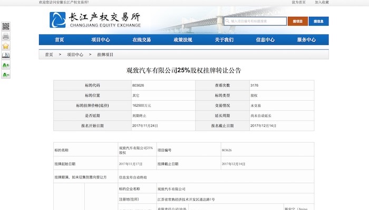The width and height of the screenshot is (369, 210).
Task: Click the orange 搜项目 button
Action: click(x=298, y=21)
